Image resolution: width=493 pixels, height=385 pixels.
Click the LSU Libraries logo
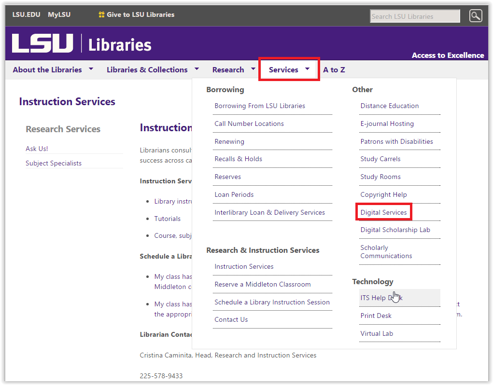(x=82, y=43)
